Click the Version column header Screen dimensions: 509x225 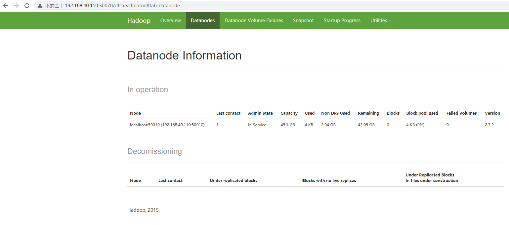492,113
